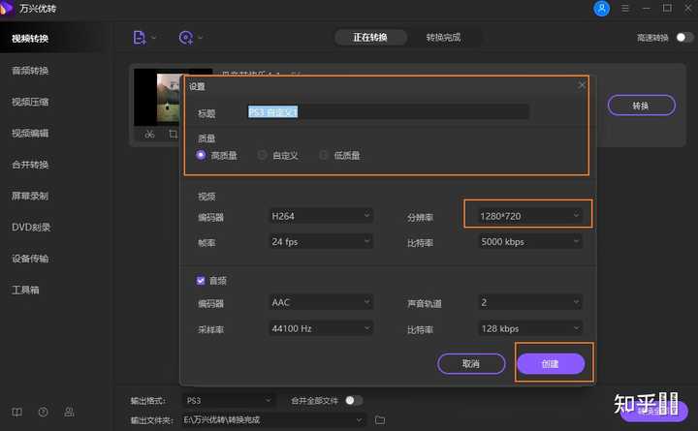Click the add file icon in toolbar
This screenshot has height=431, width=698.
click(x=140, y=38)
